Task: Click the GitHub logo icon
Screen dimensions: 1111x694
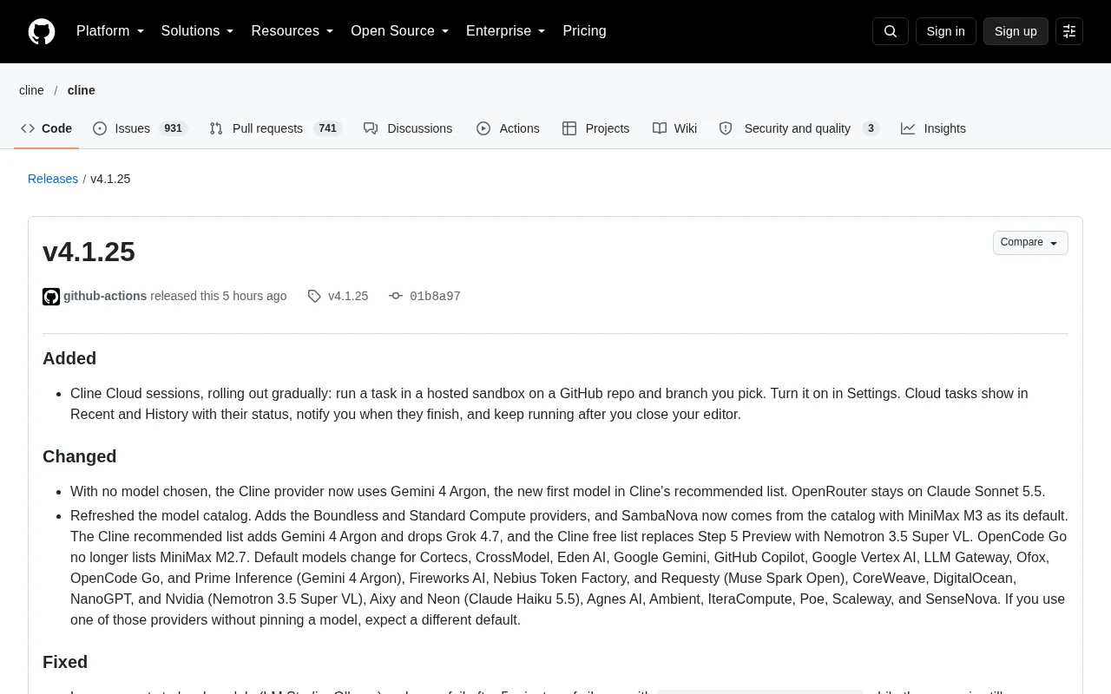Action: click(x=42, y=31)
